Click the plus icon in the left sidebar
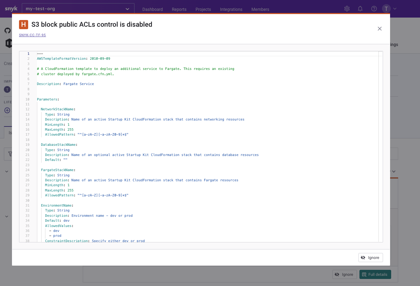This screenshot has width=420, height=286. (x=7, y=110)
